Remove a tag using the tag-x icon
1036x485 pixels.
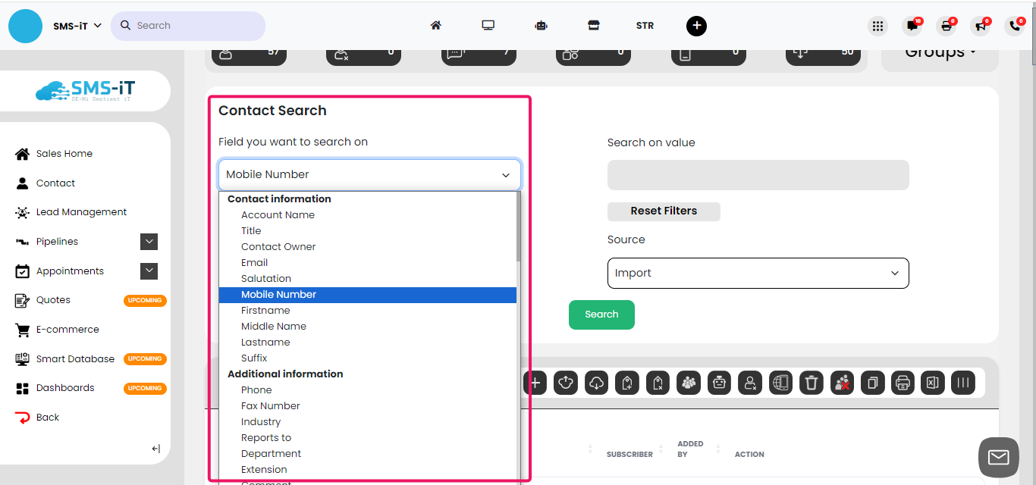pyautogui.click(x=657, y=383)
